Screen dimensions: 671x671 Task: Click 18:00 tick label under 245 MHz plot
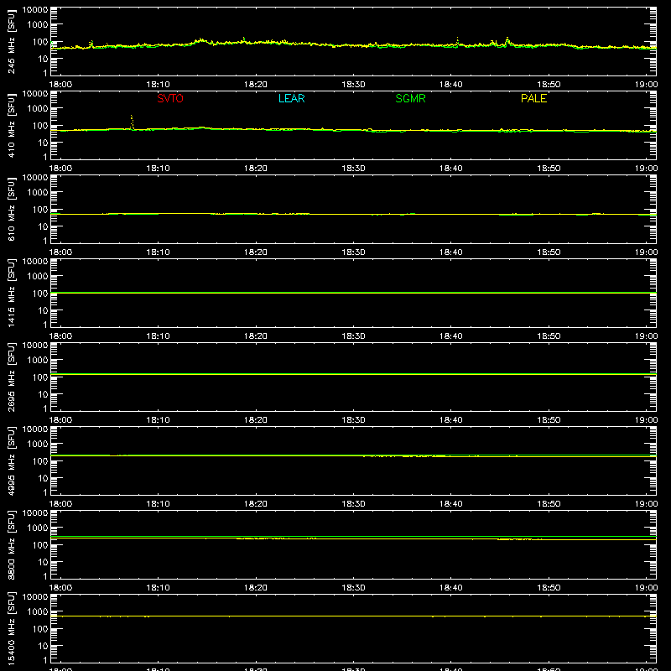tap(60, 85)
